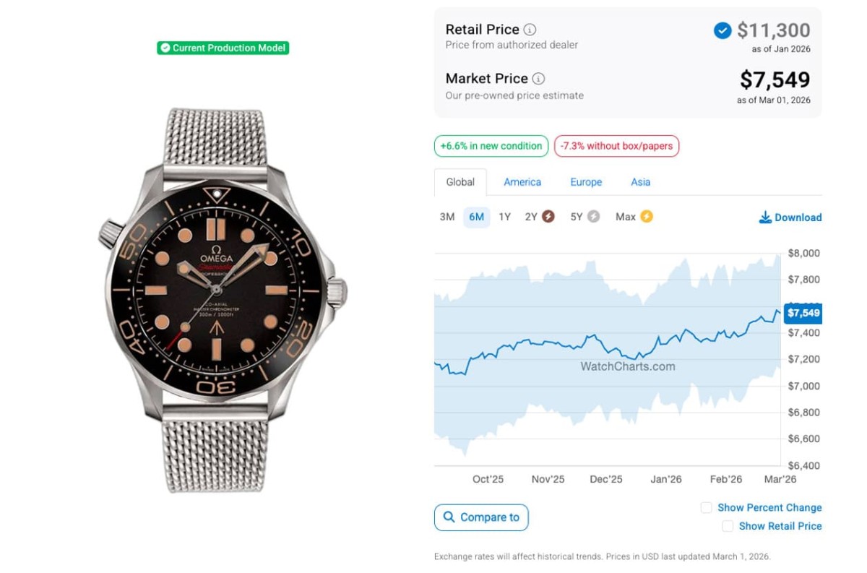Switch to the Europe tab
This screenshot has height=573, width=867.
[x=586, y=182]
